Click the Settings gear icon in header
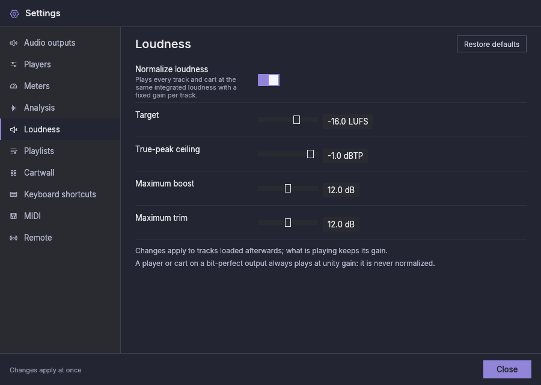 click(x=14, y=13)
